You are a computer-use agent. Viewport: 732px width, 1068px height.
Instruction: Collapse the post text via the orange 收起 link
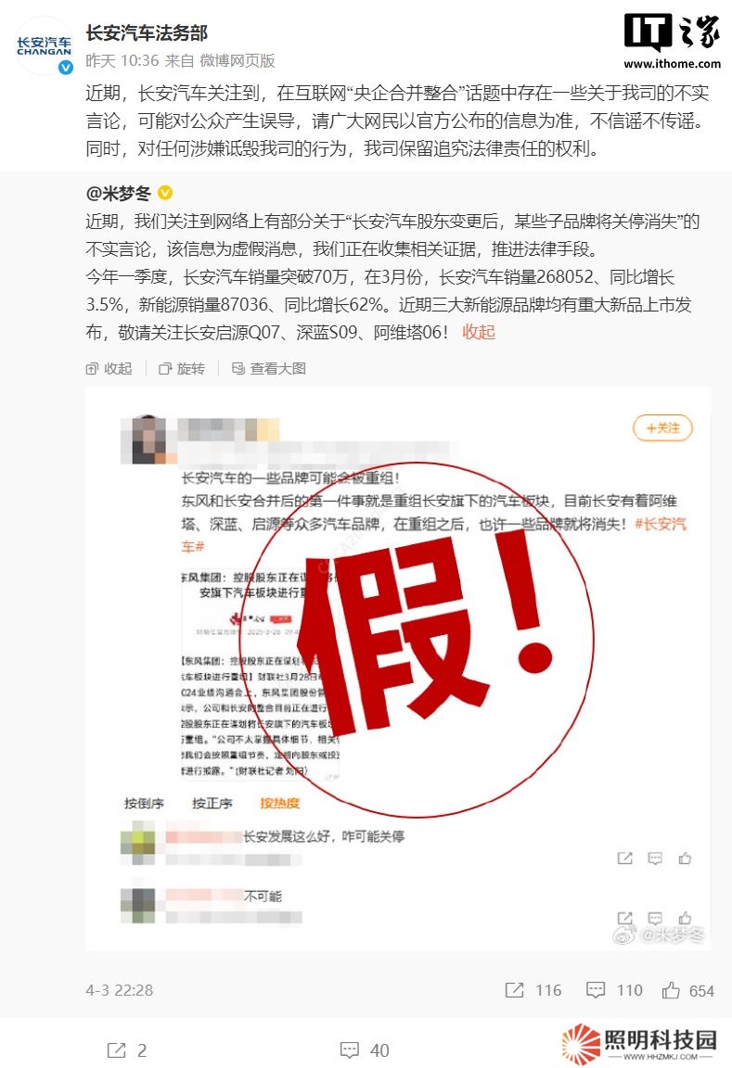(x=479, y=333)
